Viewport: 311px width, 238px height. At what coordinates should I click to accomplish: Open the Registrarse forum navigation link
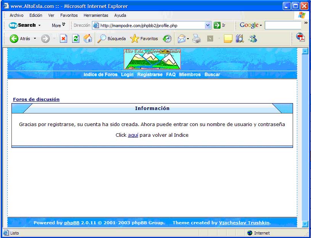pos(150,74)
